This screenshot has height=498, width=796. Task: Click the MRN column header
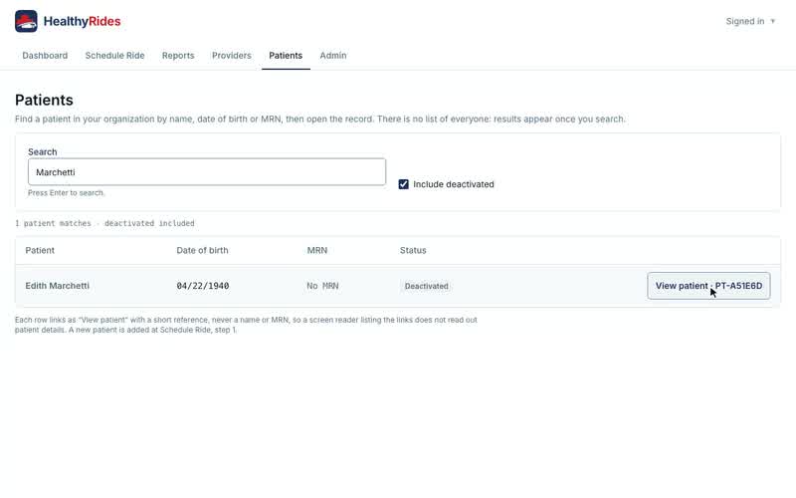pos(317,250)
